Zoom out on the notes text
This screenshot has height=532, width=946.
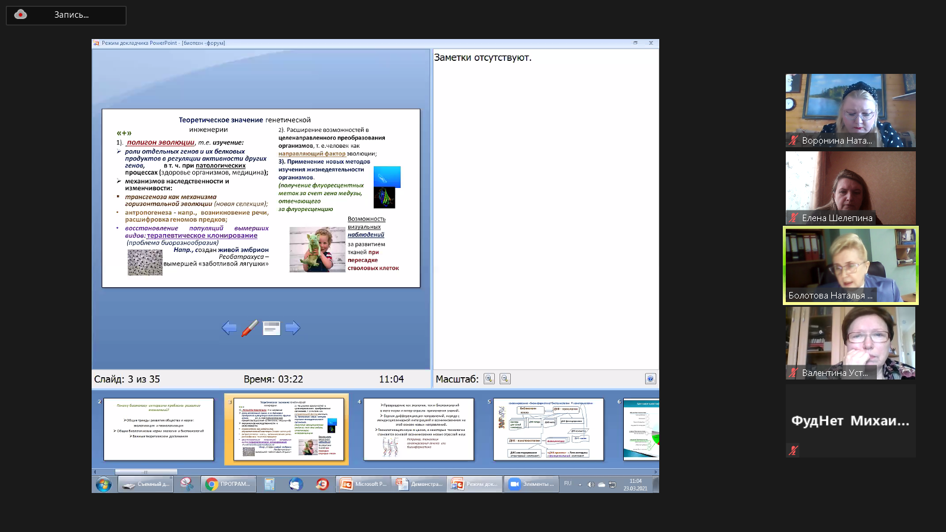tap(505, 379)
